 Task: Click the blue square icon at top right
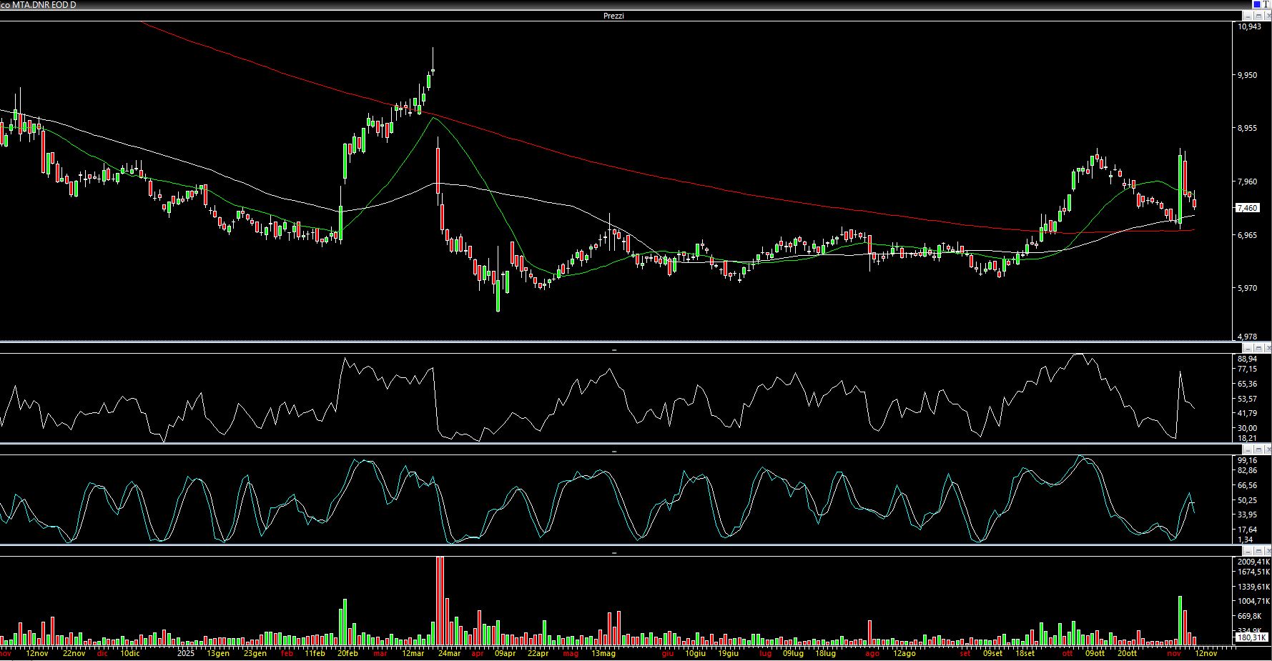click(1256, 4)
